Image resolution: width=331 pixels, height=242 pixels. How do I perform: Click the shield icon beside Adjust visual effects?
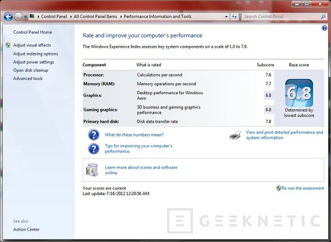click(8, 45)
